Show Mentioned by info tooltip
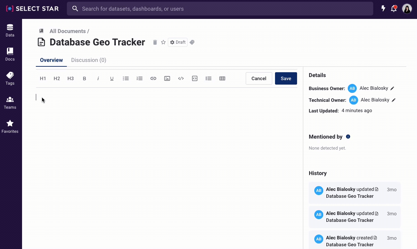Image resolution: width=417 pixels, height=249 pixels. coord(348,137)
